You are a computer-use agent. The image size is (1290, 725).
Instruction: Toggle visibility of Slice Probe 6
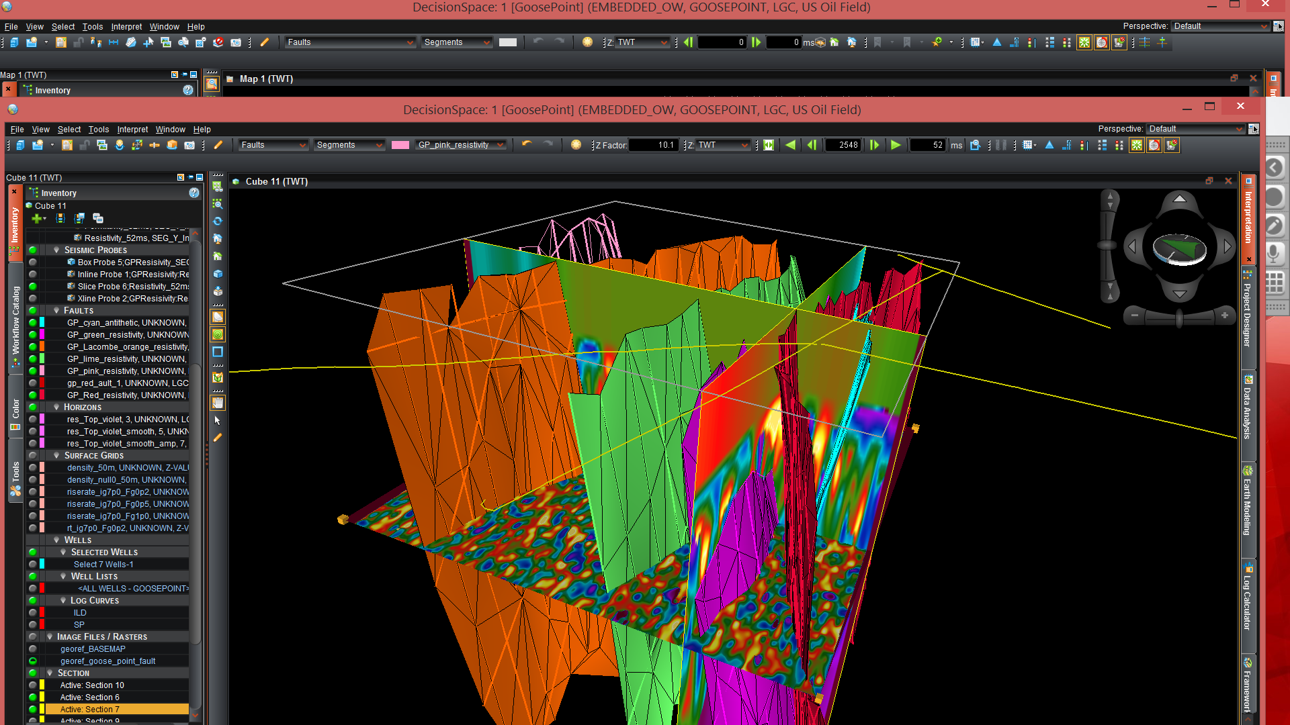pyautogui.click(x=32, y=287)
